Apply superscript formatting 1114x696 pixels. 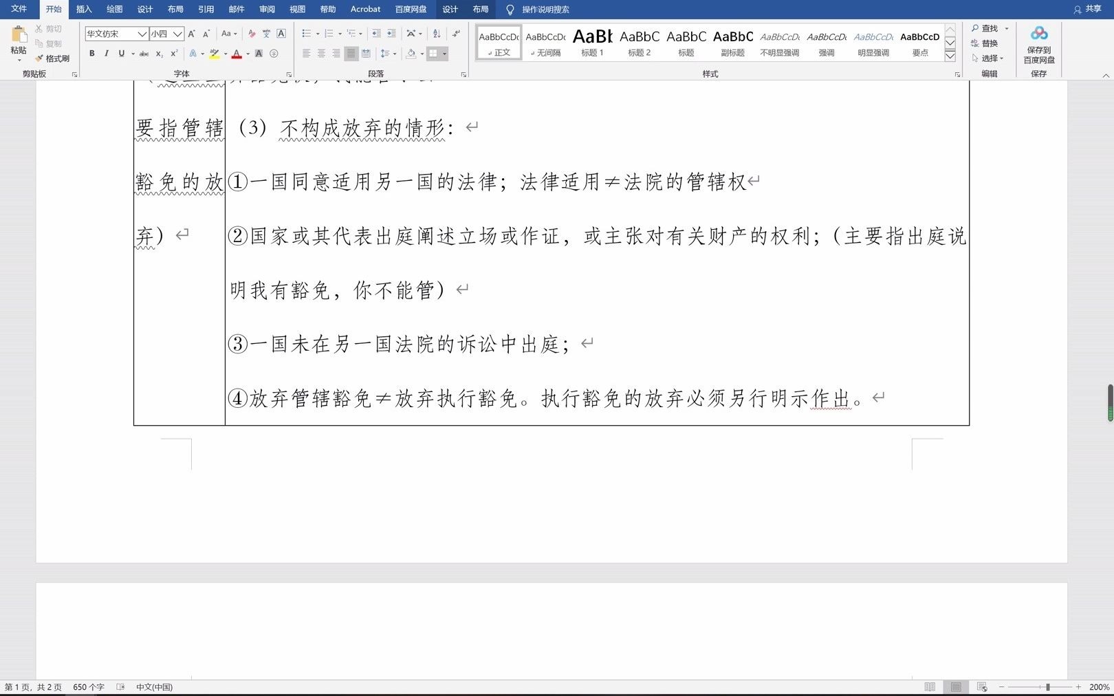coord(174,54)
